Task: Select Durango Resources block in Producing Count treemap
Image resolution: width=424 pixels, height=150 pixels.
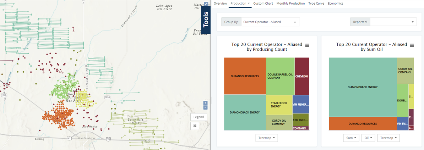Action: pos(245,76)
